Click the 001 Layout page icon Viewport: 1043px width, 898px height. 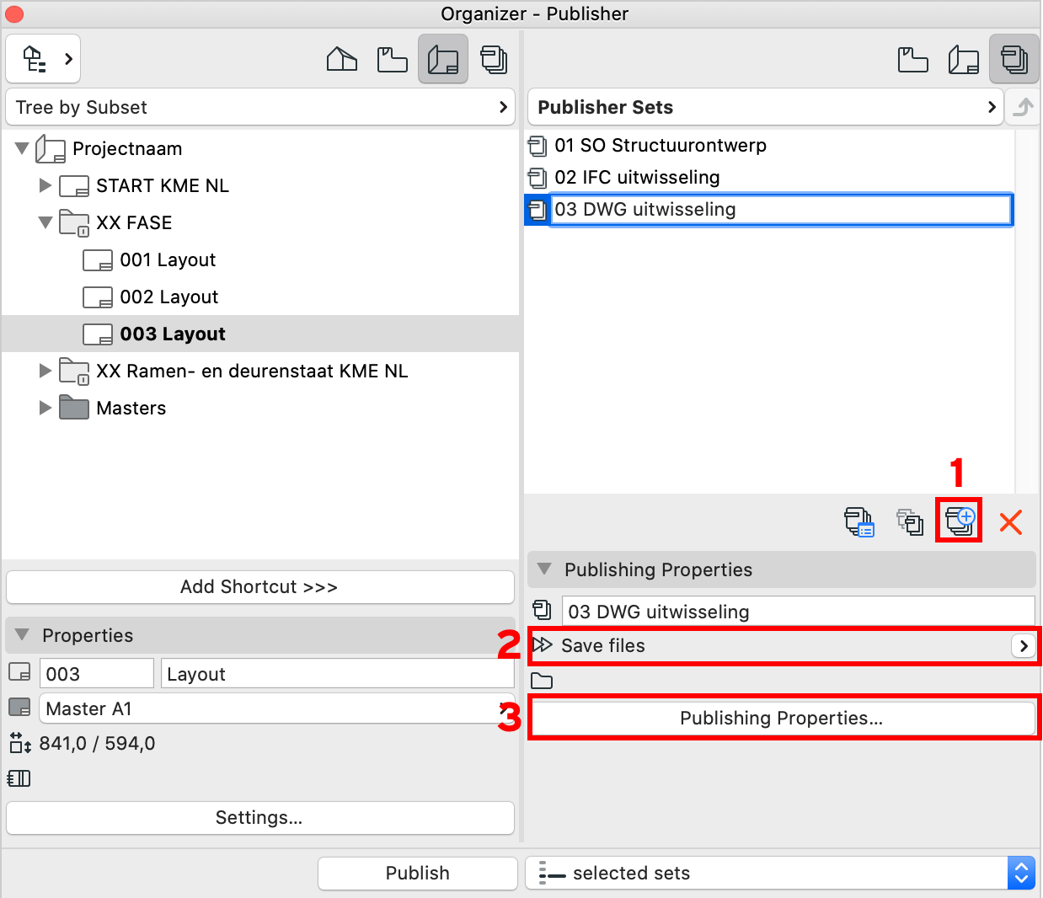pos(98,260)
